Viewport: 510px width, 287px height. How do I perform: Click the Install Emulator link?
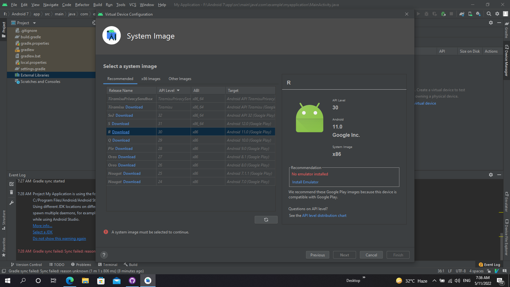click(305, 182)
